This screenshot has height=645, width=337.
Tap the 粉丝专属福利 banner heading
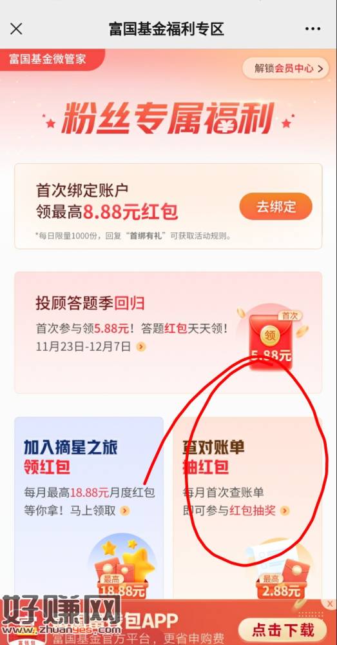click(x=168, y=119)
